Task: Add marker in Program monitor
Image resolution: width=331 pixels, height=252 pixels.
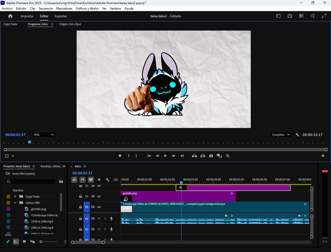Action: point(120,156)
